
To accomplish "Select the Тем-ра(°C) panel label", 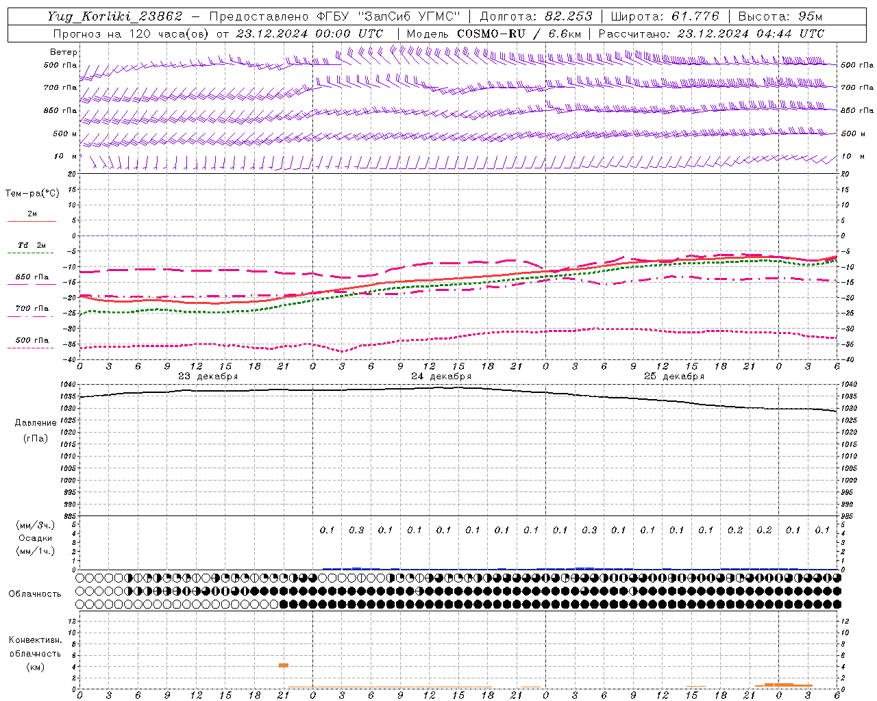I will pyautogui.click(x=32, y=194).
